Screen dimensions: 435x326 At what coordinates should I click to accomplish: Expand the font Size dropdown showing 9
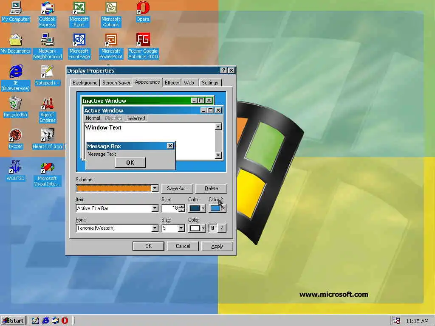(x=181, y=228)
